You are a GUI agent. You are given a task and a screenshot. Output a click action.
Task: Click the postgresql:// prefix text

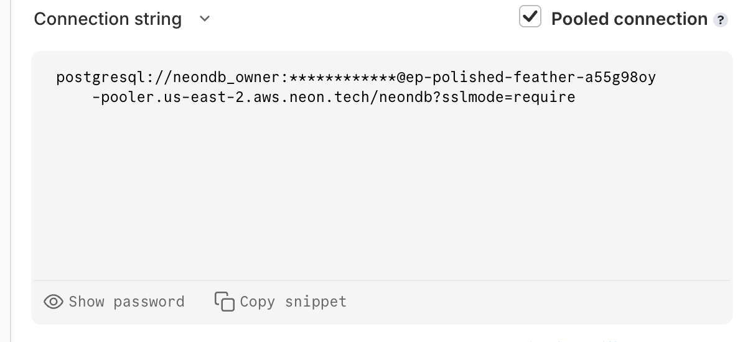pyautogui.click(x=114, y=78)
